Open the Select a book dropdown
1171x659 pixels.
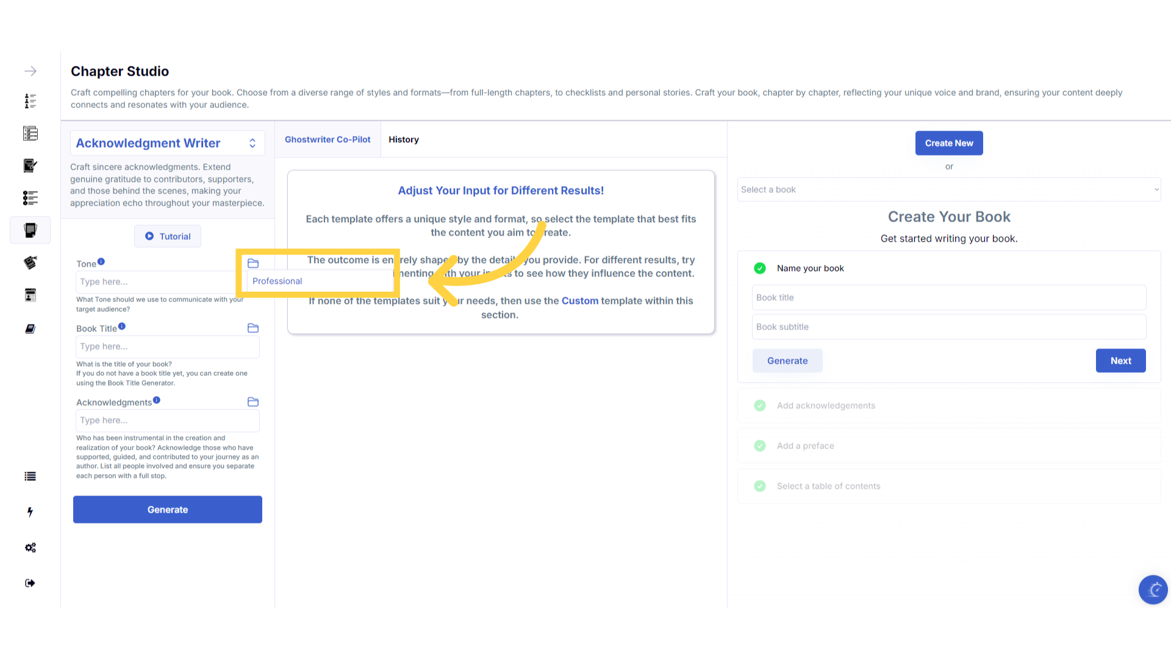coord(948,190)
